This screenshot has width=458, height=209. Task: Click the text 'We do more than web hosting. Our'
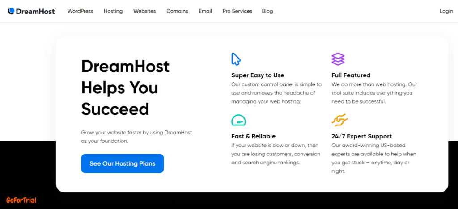pos(374,84)
